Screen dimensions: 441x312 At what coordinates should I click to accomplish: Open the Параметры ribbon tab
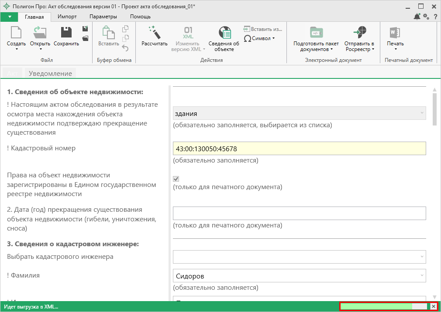[103, 17]
